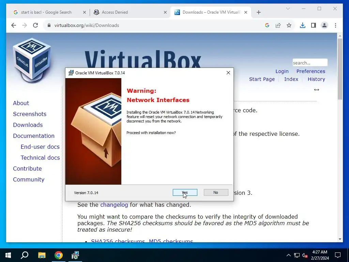Reload the VirtualBox downloads page

35,25
